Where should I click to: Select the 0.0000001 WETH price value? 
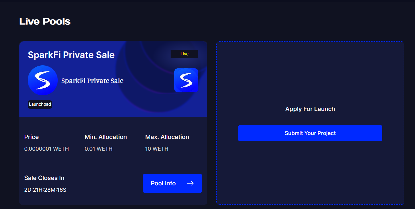click(x=46, y=149)
